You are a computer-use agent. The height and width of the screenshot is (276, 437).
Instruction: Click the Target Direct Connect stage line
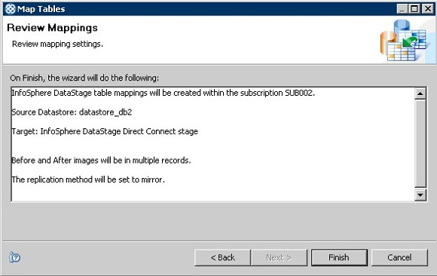(x=105, y=131)
